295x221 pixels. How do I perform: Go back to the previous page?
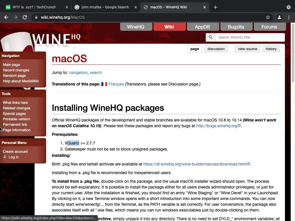(6, 17)
